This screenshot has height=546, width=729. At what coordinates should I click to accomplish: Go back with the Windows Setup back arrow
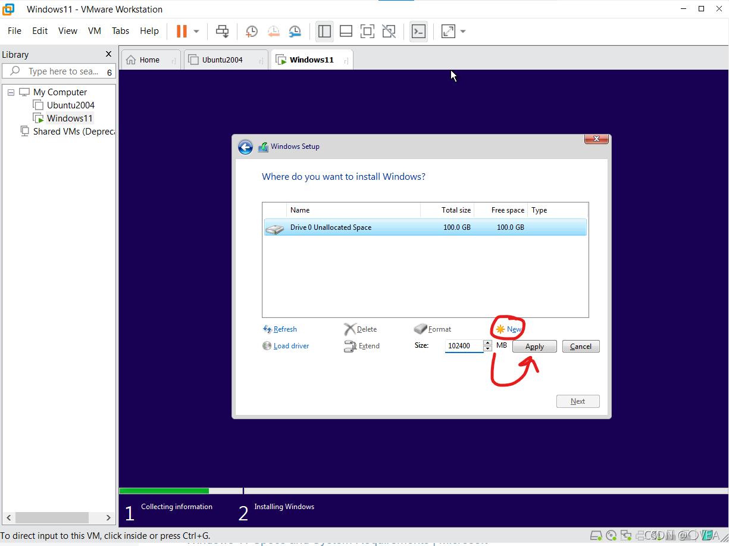pos(245,147)
